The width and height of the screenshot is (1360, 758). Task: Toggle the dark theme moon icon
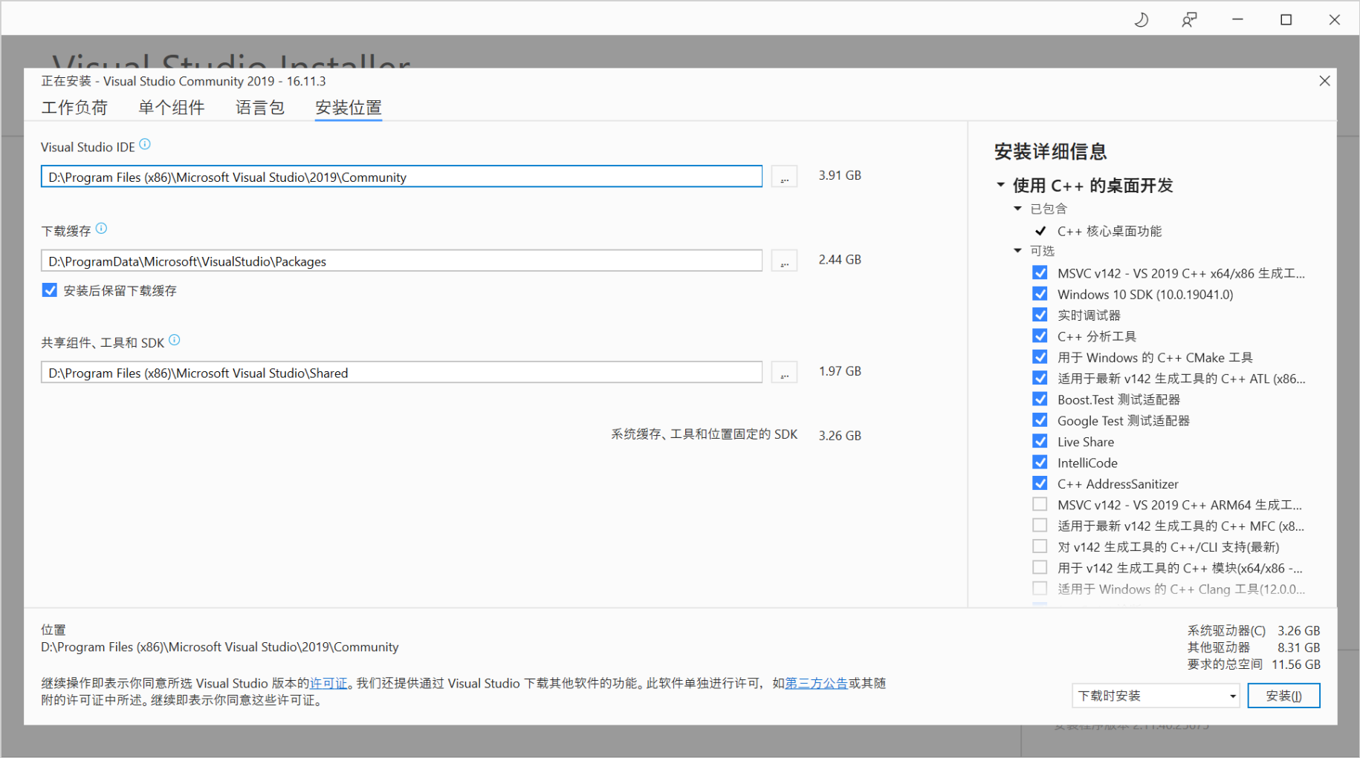click(x=1142, y=20)
